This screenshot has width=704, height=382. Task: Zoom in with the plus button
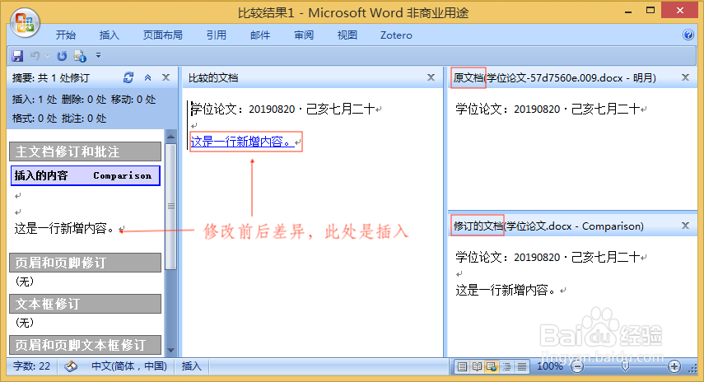(674, 366)
